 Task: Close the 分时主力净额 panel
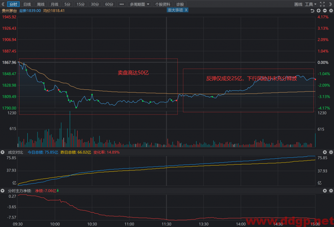coord(325,191)
